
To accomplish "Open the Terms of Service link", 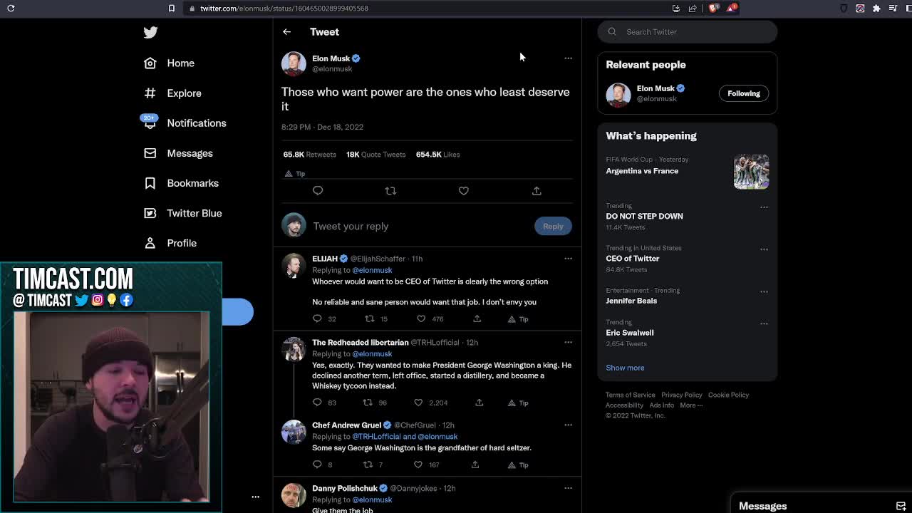I will [630, 395].
